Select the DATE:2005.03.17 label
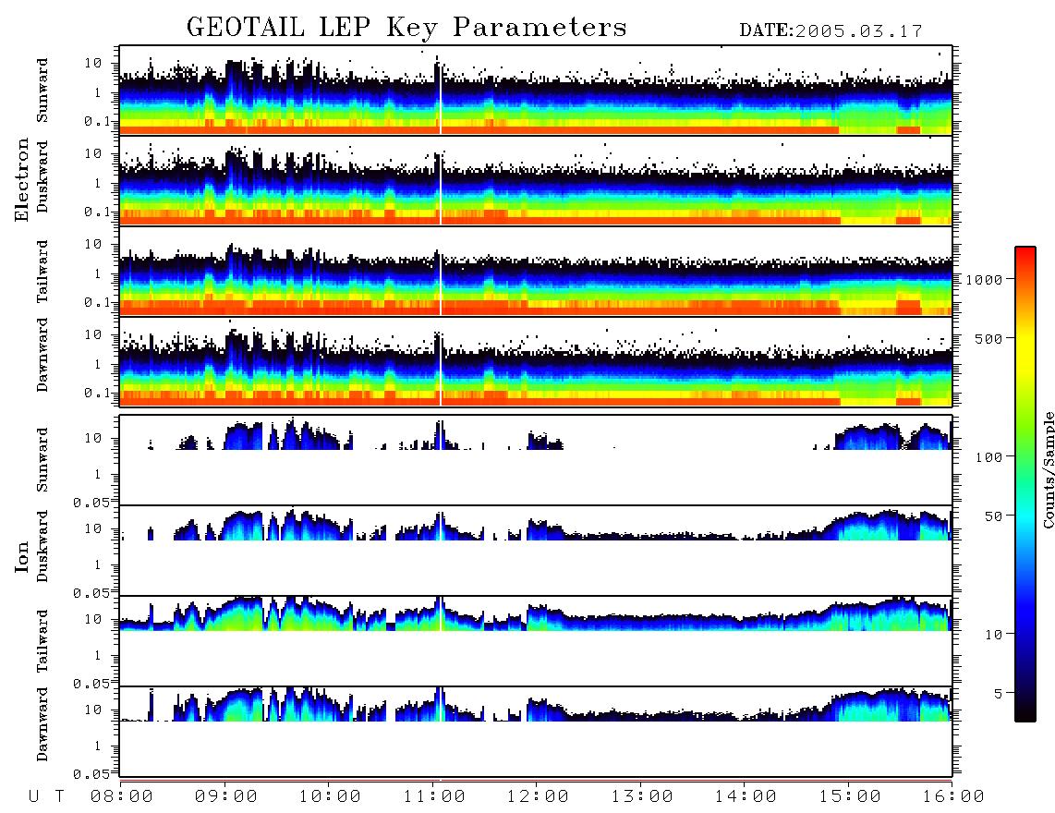 (x=831, y=31)
